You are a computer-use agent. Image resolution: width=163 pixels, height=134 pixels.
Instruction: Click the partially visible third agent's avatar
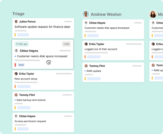coord(153,14)
